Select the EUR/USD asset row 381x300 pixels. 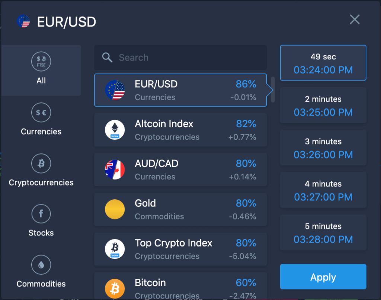[x=180, y=90]
